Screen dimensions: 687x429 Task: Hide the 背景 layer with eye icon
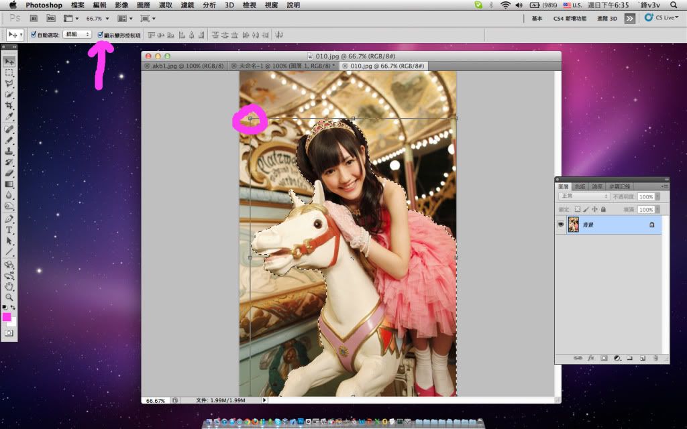[561, 225]
